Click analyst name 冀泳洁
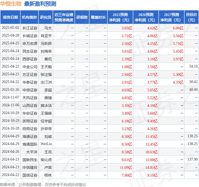 (46, 106)
